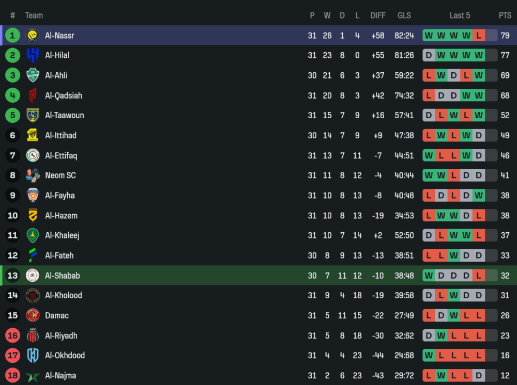The image size is (517, 385).
Task: Click the Neom SC team logo
Action: pos(33,175)
